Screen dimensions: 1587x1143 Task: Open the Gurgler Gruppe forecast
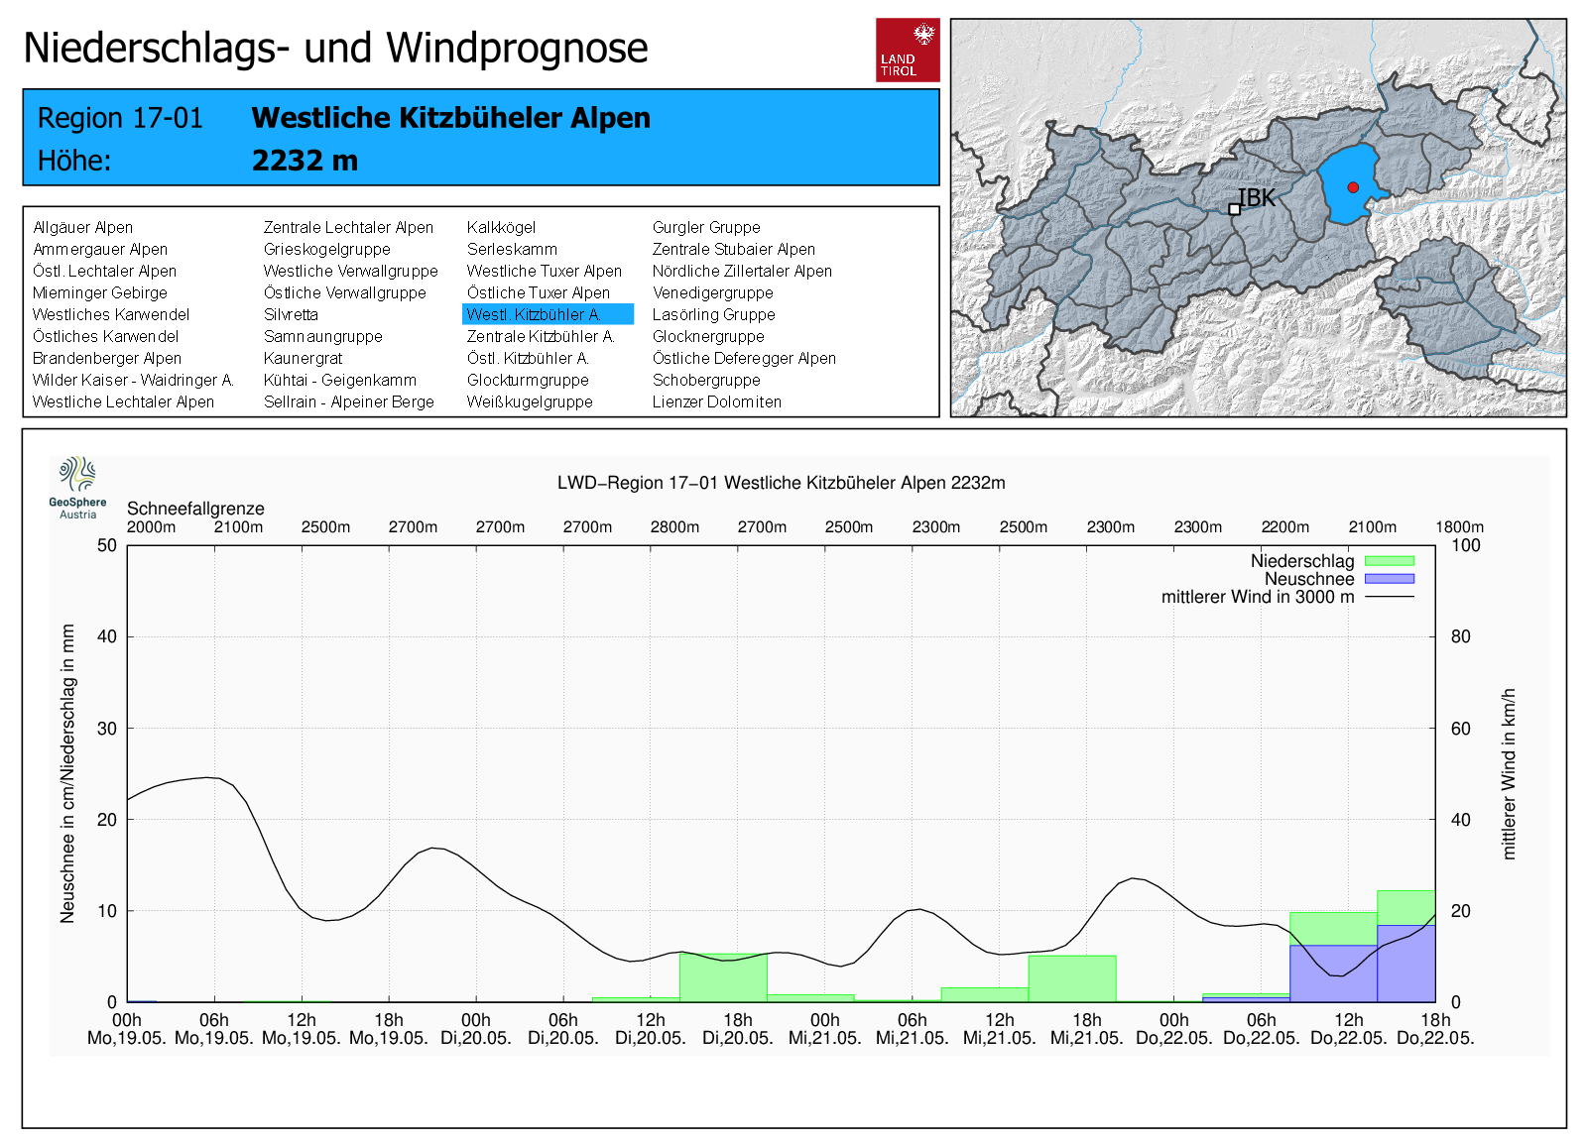706,227
